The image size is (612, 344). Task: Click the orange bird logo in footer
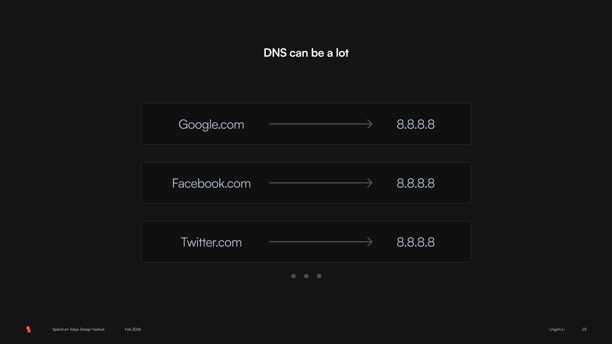[x=29, y=329]
